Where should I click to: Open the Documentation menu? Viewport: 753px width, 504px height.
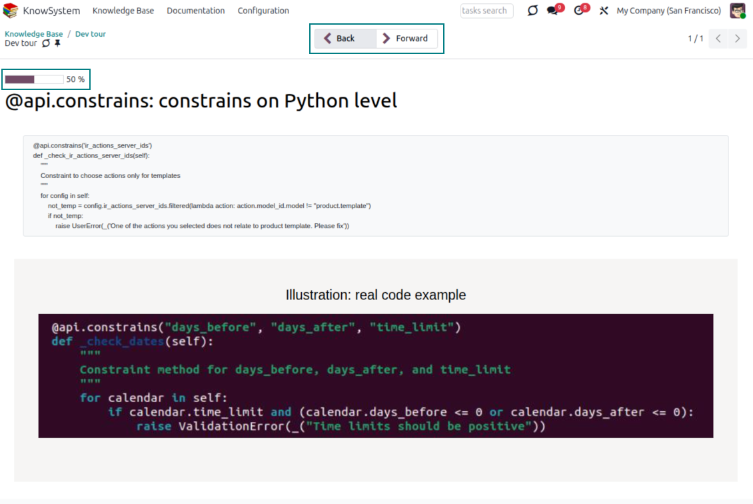(x=195, y=11)
